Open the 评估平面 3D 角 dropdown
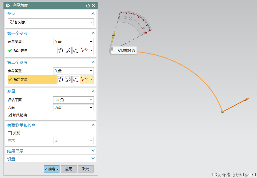This screenshot has width=257, height=178. 73,100
